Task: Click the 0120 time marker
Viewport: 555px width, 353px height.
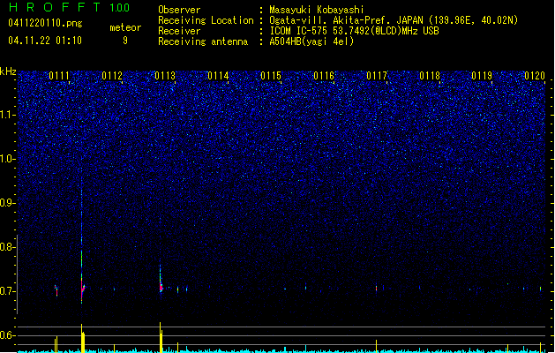Action: pos(535,76)
